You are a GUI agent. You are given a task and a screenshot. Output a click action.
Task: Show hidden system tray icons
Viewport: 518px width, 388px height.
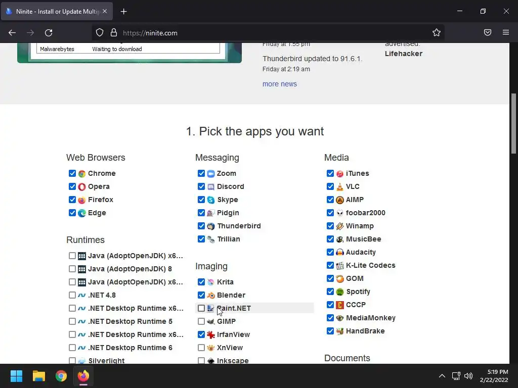pyautogui.click(x=442, y=376)
